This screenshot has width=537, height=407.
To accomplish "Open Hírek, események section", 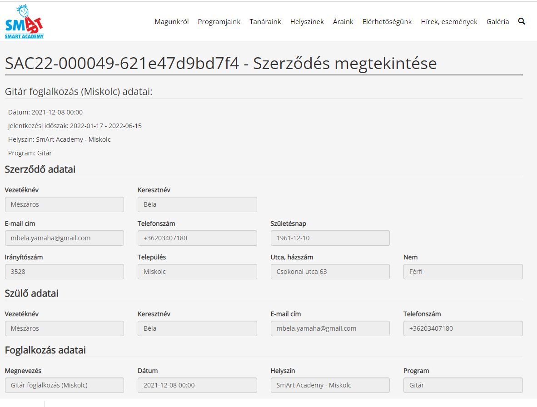I will tap(449, 22).
